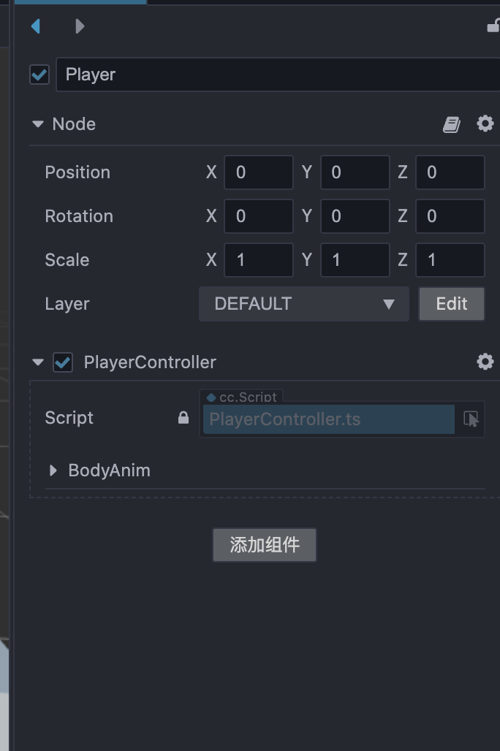
Task: Click the Position X input field
Action: 258,172
